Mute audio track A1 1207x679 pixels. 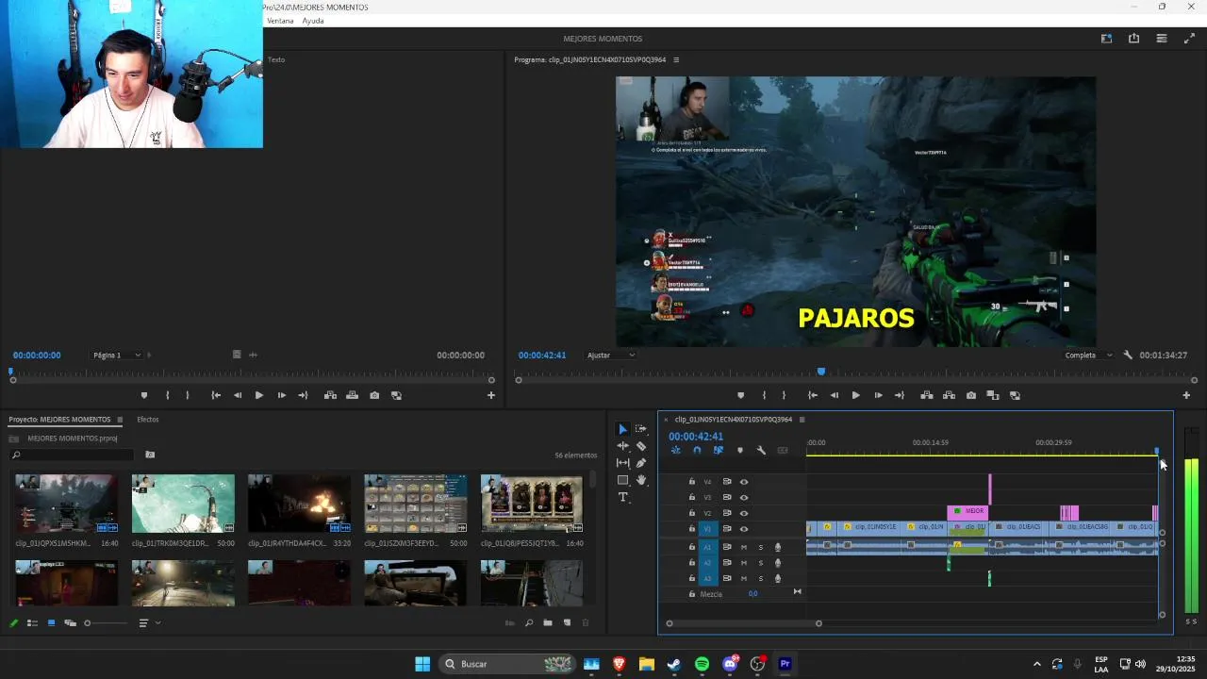click(x=744, y=547)
